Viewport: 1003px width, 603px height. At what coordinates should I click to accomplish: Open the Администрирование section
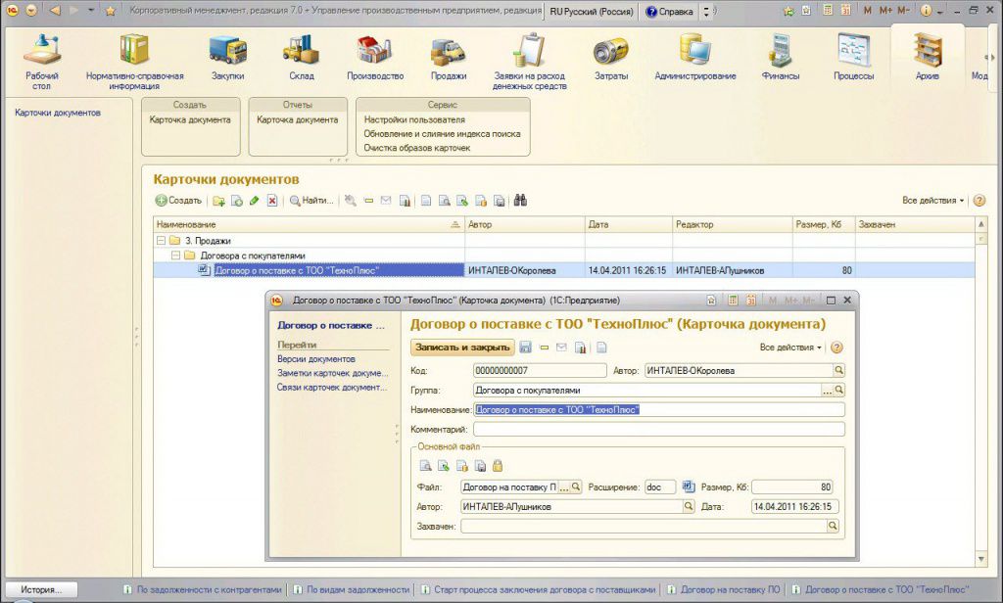tap(695, 58)
